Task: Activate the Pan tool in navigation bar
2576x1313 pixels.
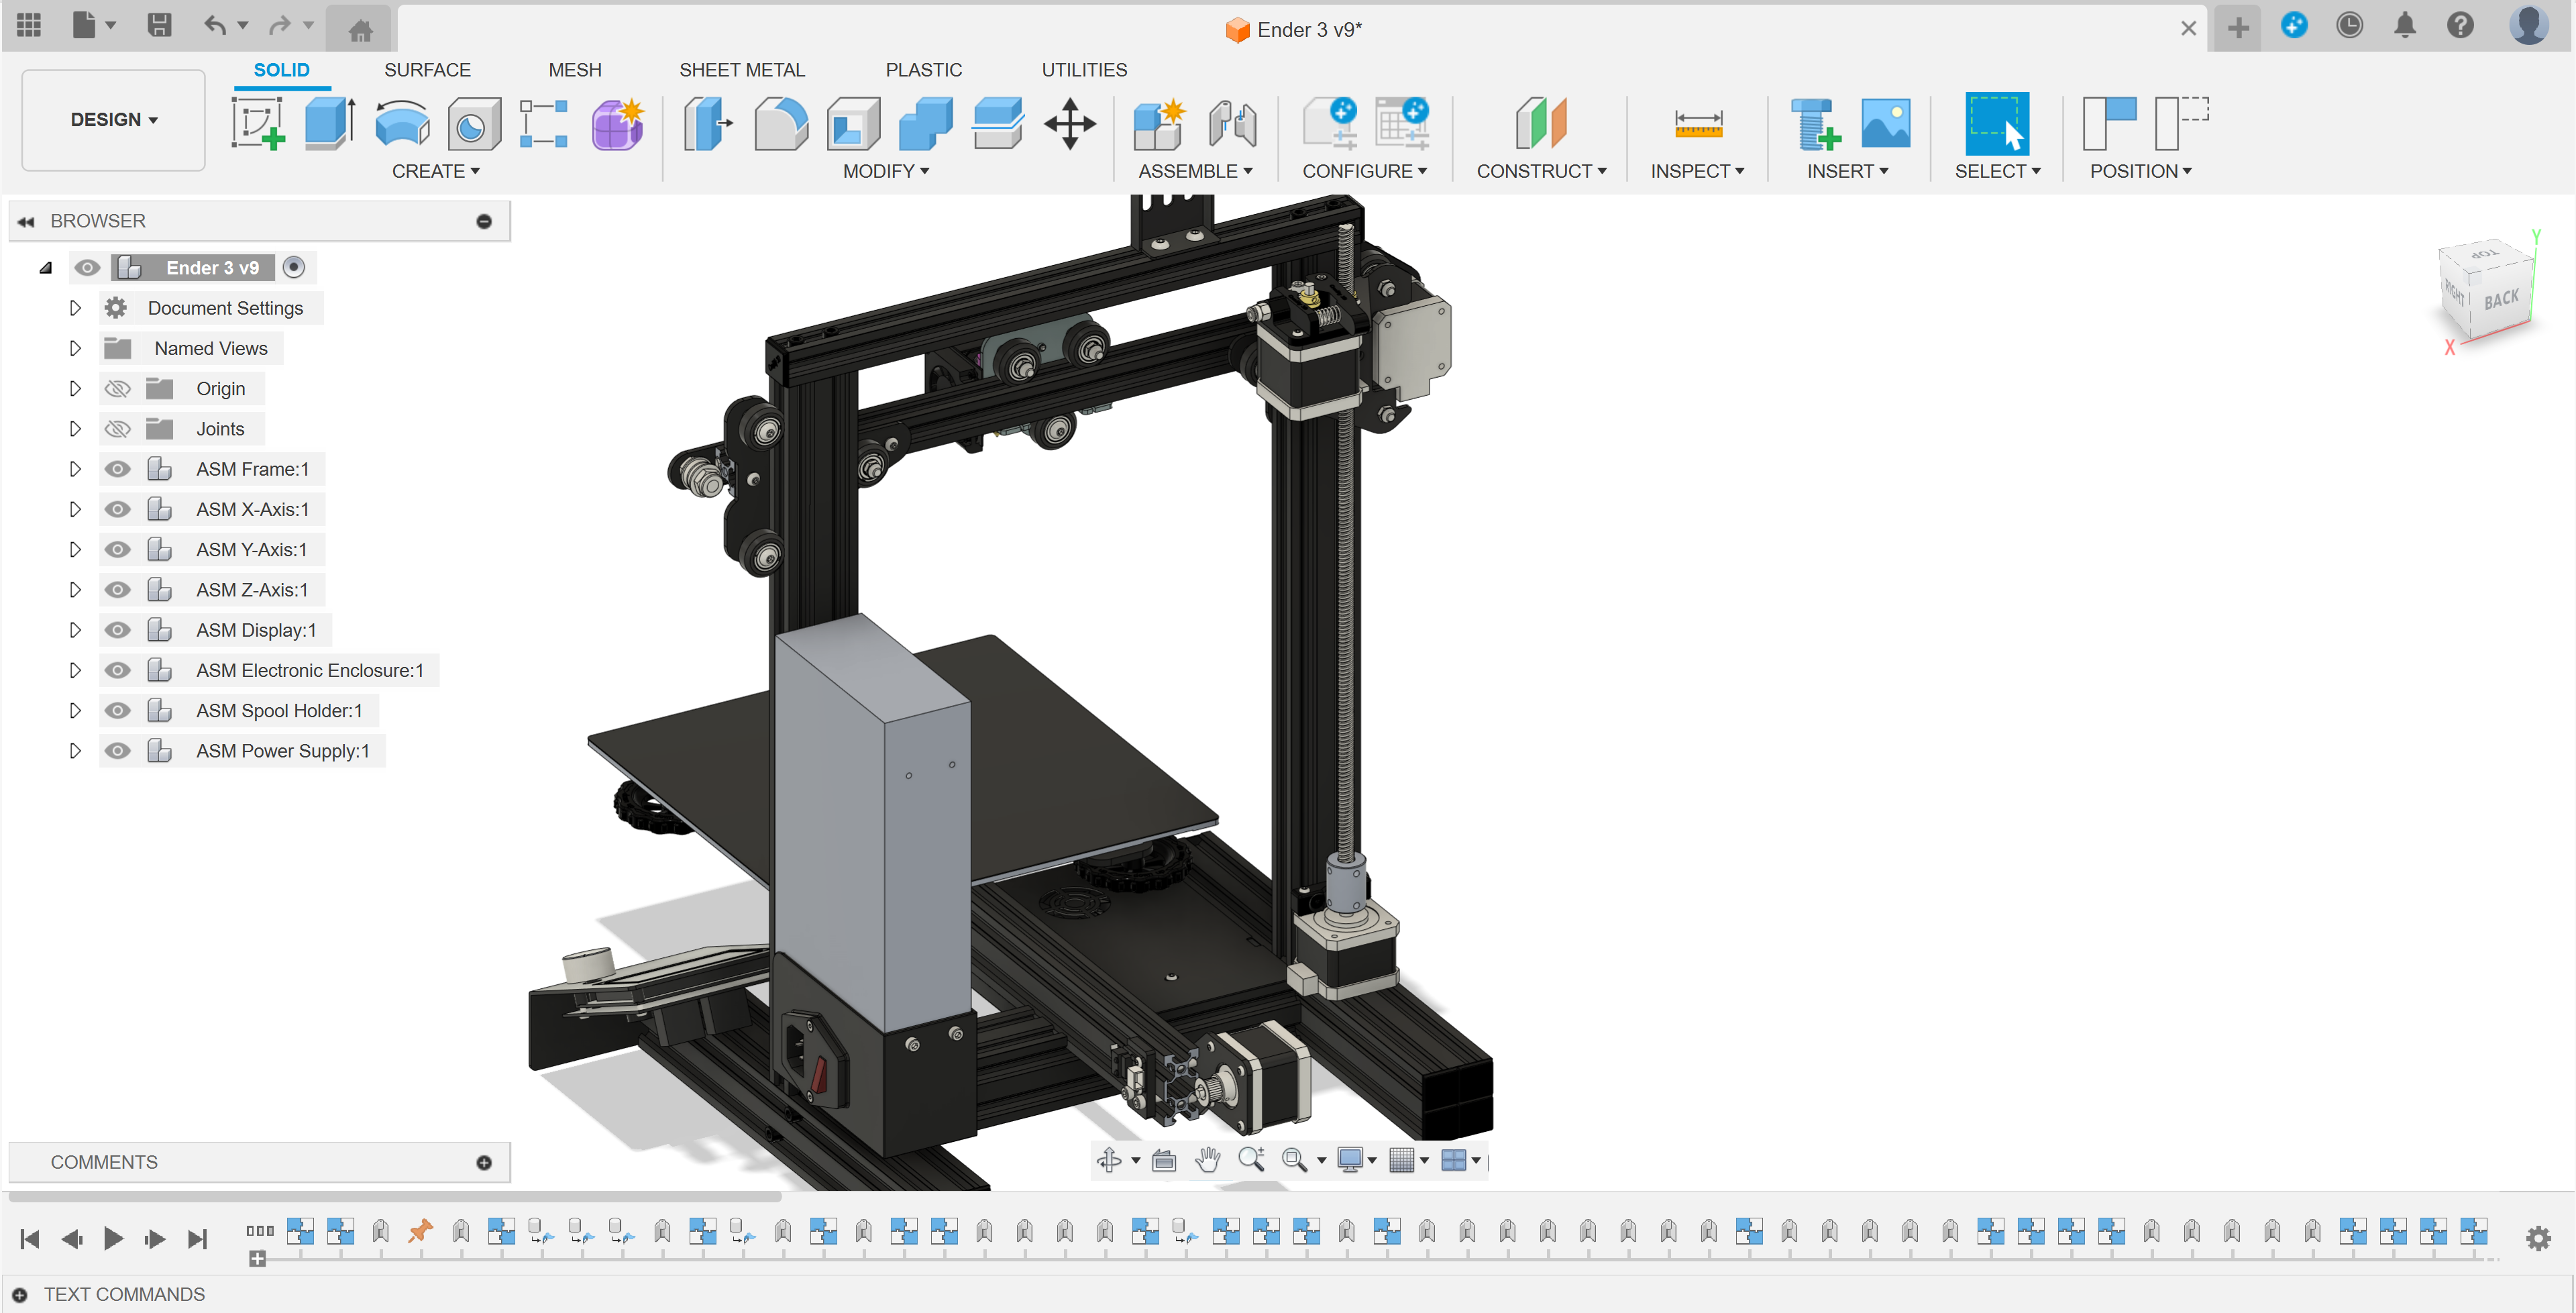Action: [1207, 1160]
